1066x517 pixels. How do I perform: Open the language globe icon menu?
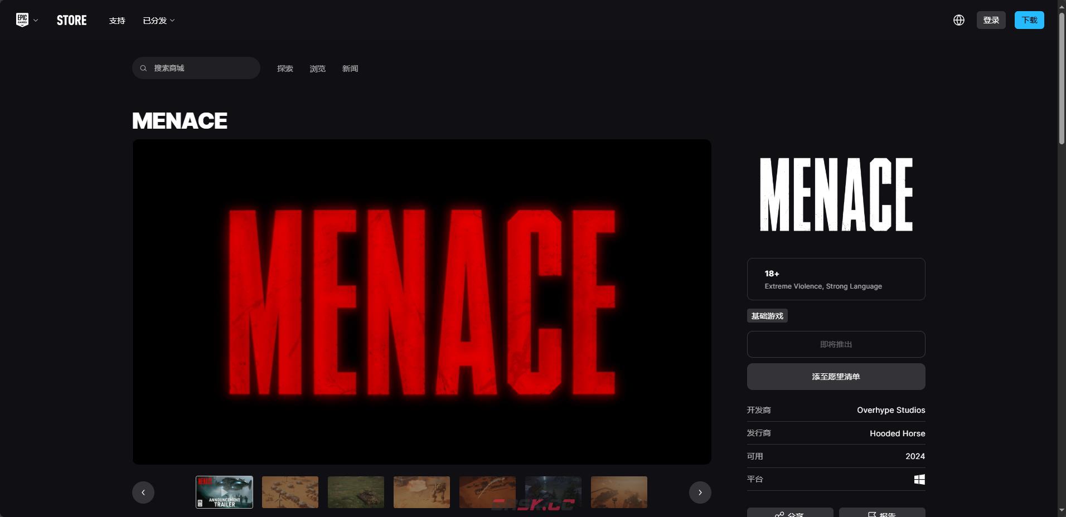959,20
